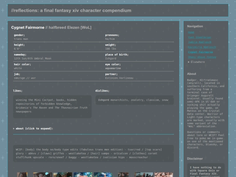Image resolution: width=236 pixels, height=177 pixels.
Task: Click the likes box mentioning Mini Cactpot
Action: 52,107
